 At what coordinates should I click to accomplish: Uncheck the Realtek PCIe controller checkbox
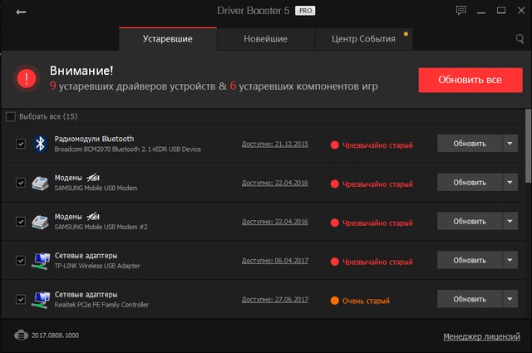pyautogui.click(x=20, y=299)
